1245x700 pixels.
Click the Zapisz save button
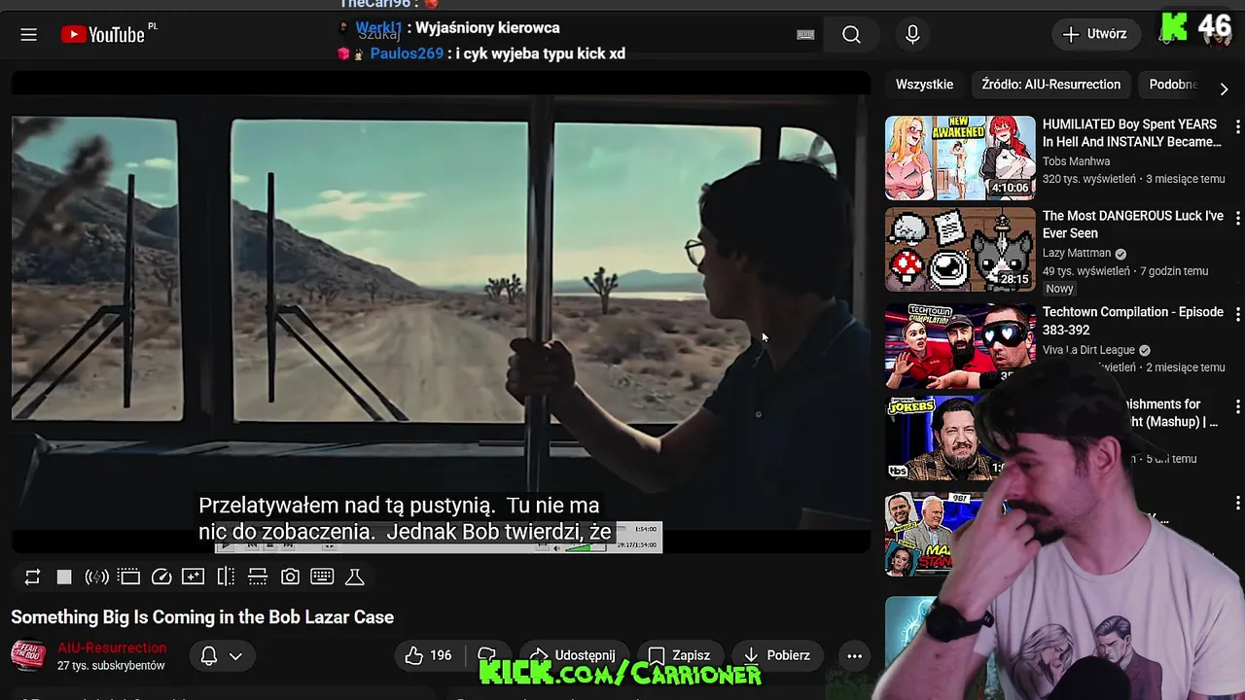pyautogui.click(x=679, y=655)
